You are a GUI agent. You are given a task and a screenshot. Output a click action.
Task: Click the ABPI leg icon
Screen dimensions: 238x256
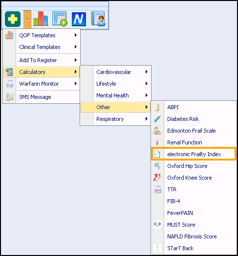pyautogui.click(x=157, y=107)
